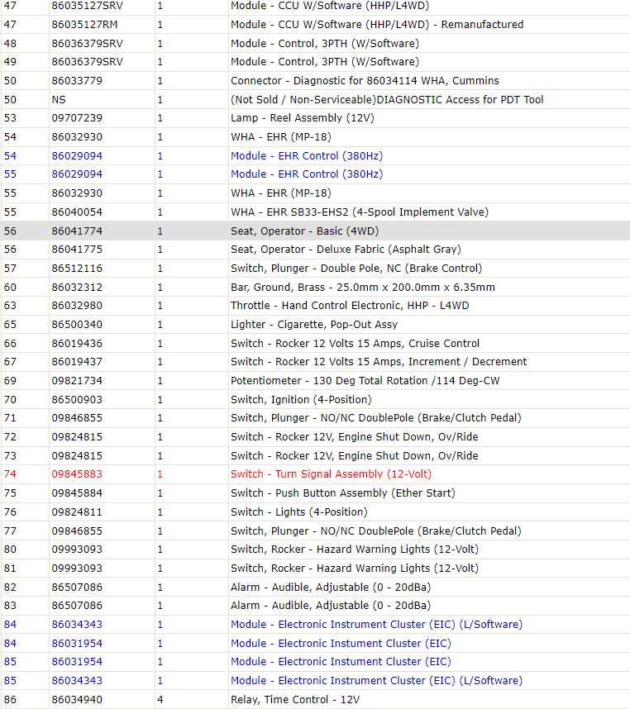The image size is (630, 709).
Task: Select part number 86032980
Action: point(77,306)
